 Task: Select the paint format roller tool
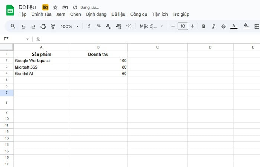click(x=53, y=26)
